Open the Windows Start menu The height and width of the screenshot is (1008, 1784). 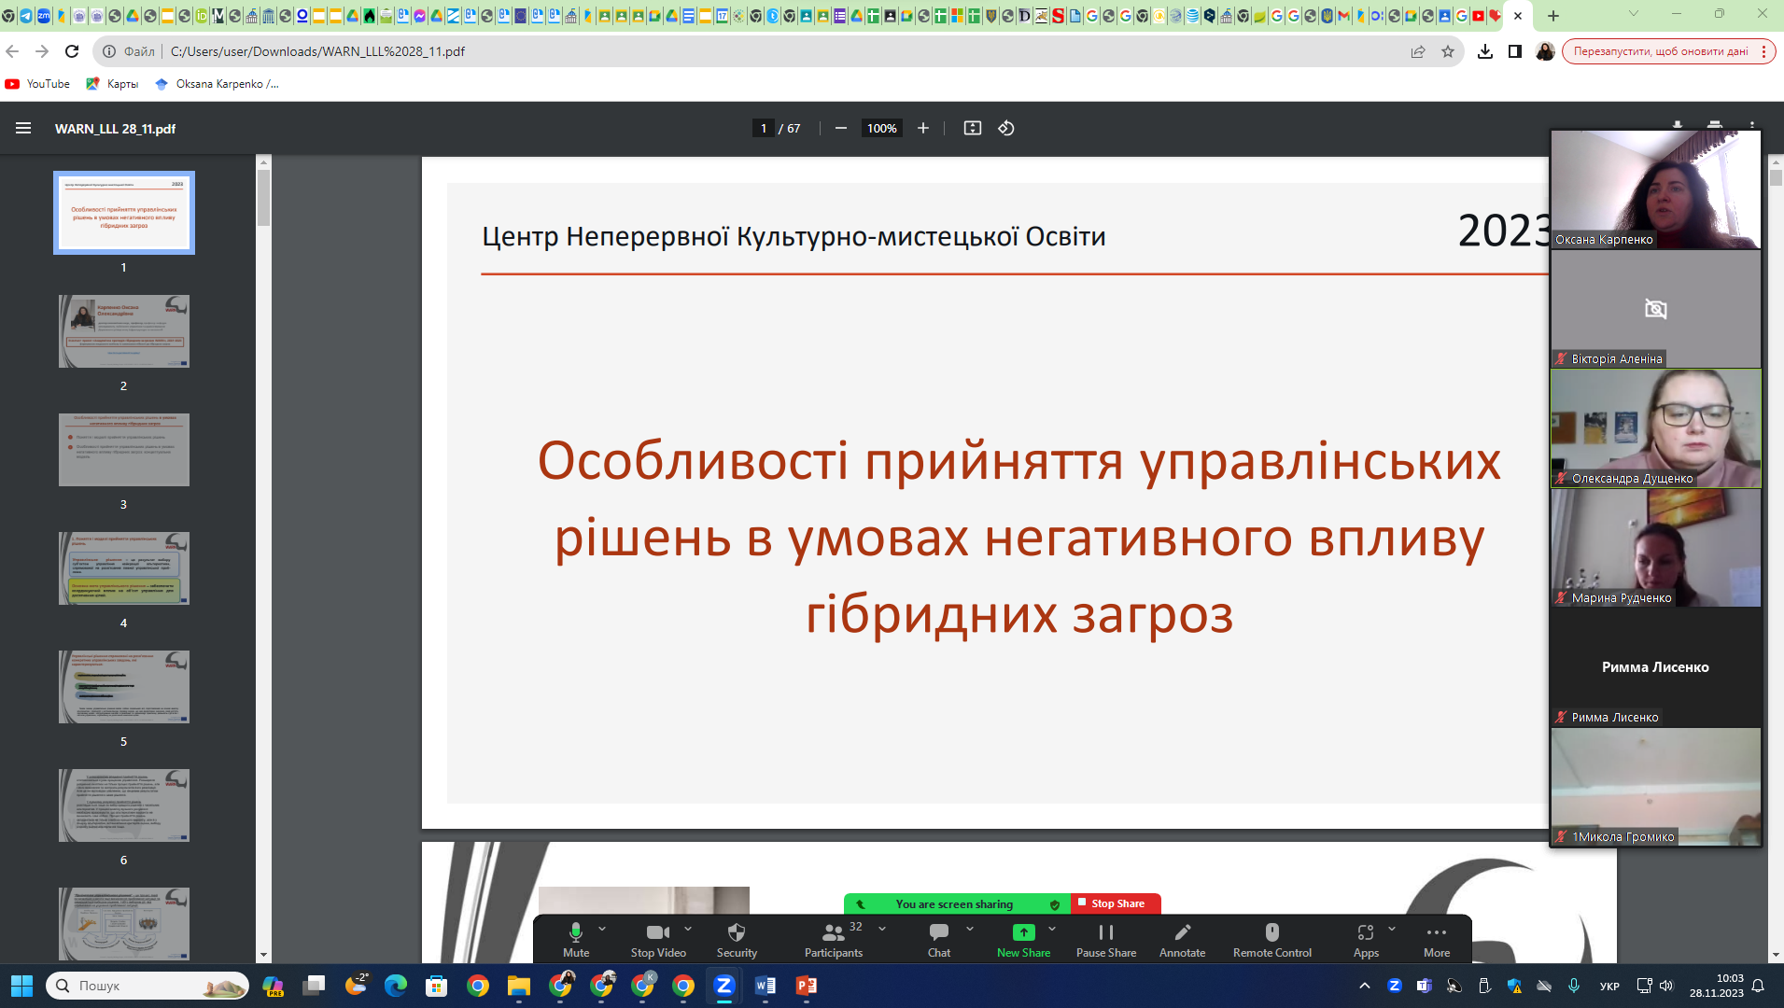tap(21, 986)
